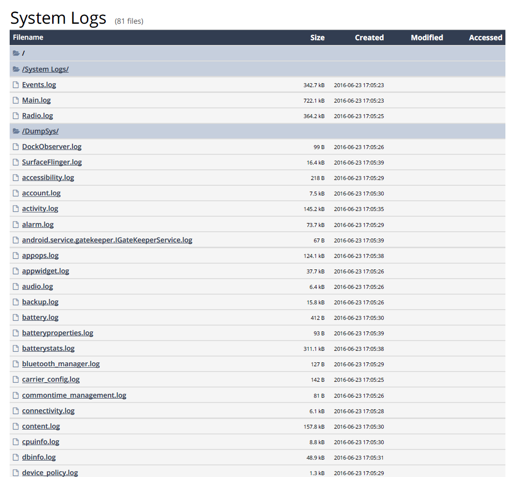This screenshot has height=477, width=517.
Task: Open connectivity.log
Action: click(48, 411)
